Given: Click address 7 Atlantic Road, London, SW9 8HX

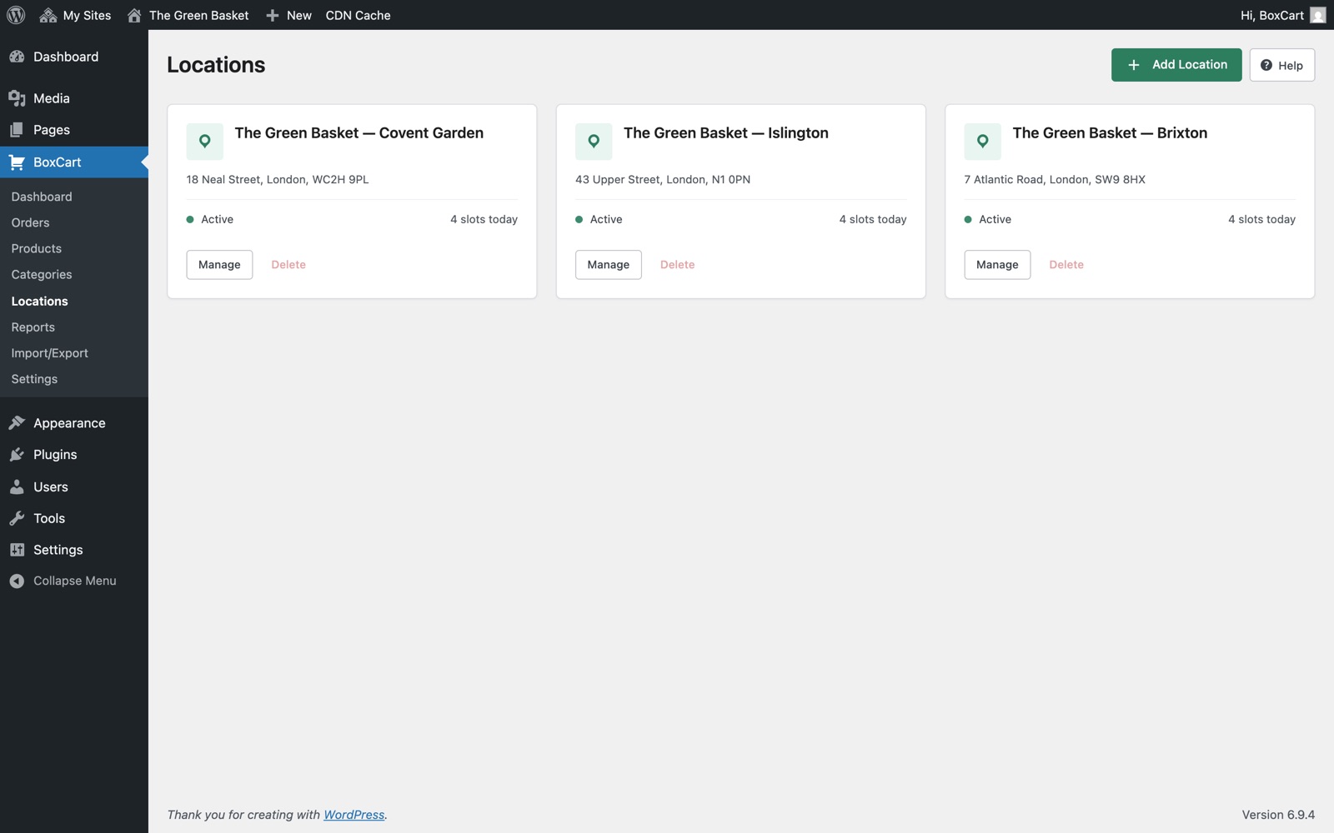Looking at the screenshot, I should point(1055,179).
